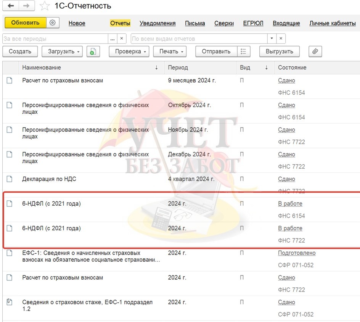Click document icon of Ноябрь 2024 row
Screen dimensions: 360x322
(10, 130)
